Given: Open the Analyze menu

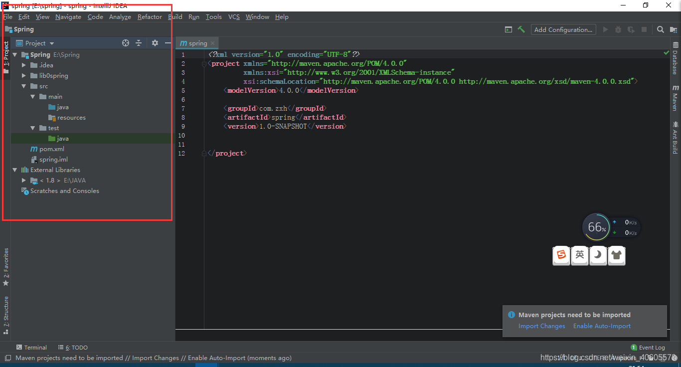Looking at the screenshot, I should [120, 17].
